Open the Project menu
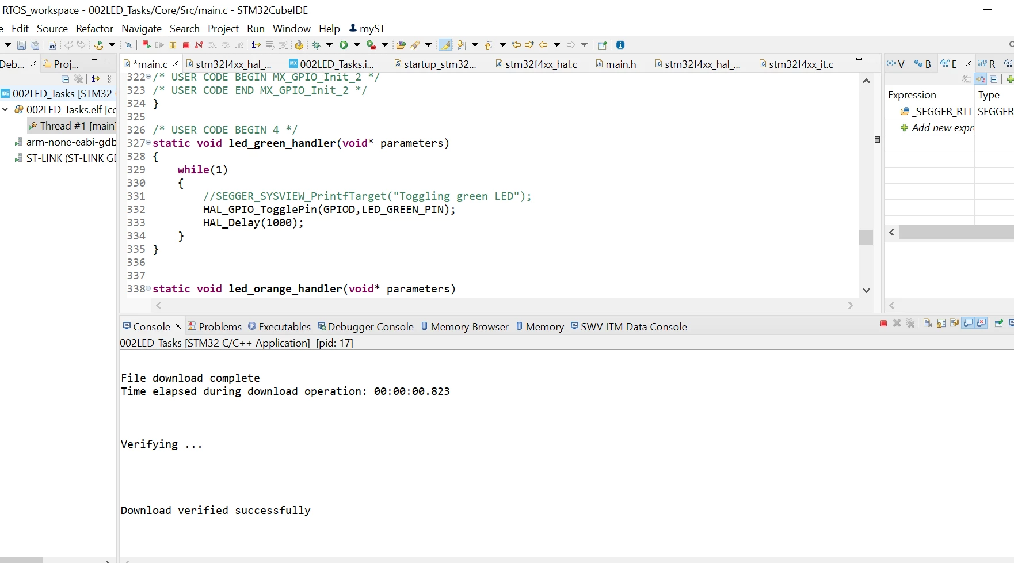 coord(223,28)
